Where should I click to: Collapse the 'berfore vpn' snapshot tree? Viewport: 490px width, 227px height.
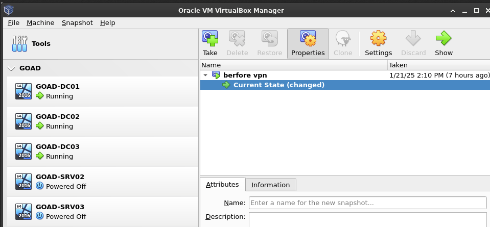click(206, 75)
